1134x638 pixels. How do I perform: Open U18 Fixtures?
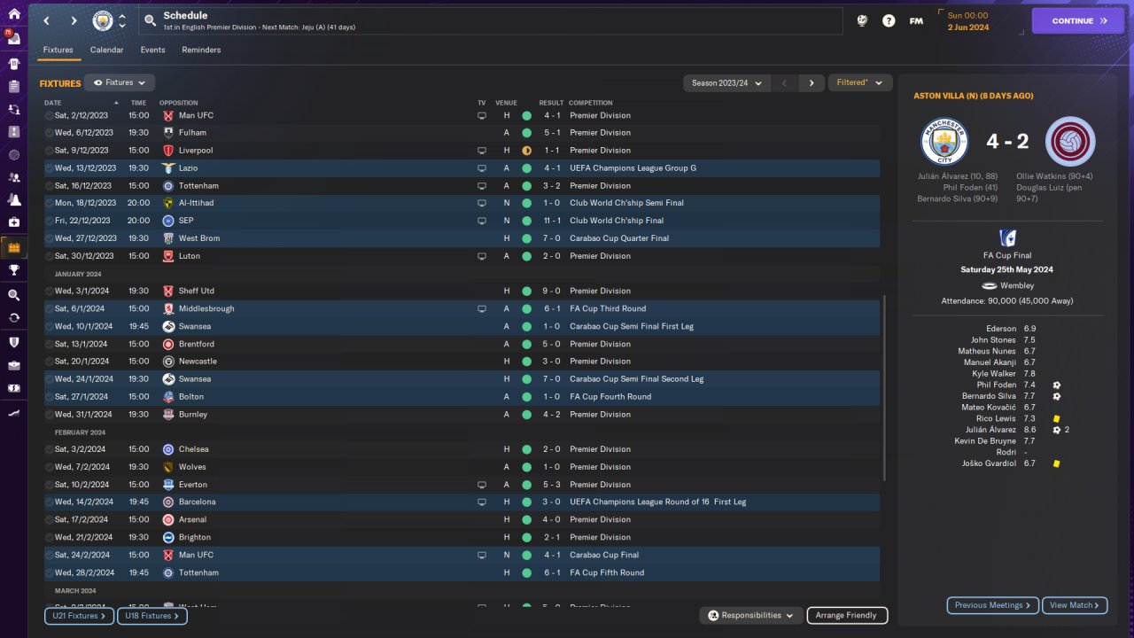tap(152, 616)
